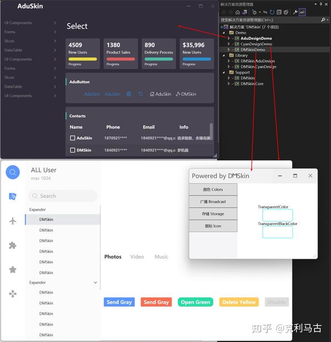Image resolution: width=331 pixels, height=342 pixels.
Task: Click the home icon in Solution Explorer toolbar
Action: click(x=238, y=12)
